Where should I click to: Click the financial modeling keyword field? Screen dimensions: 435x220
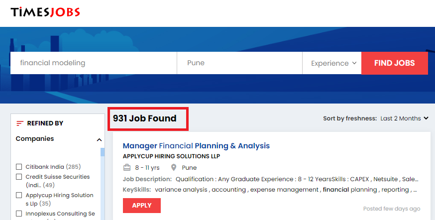(x=95, y=63)
